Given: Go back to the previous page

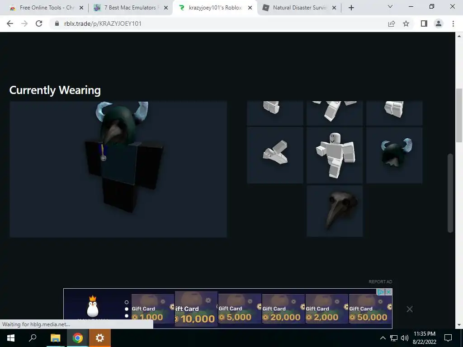Looking at the screenshot, I should [10, 23].
